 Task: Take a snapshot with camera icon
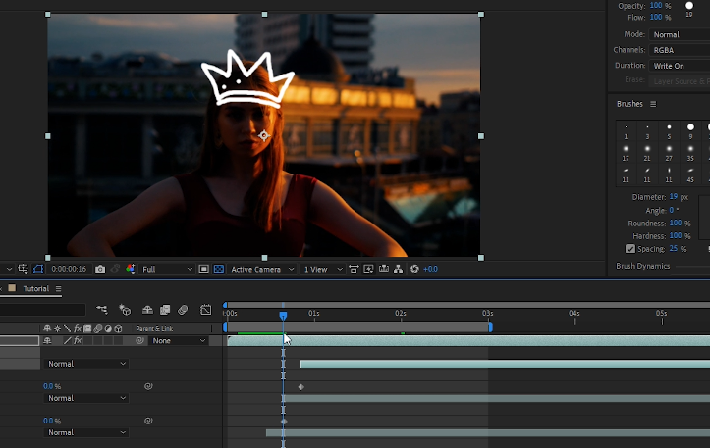(x=100, y=269)
